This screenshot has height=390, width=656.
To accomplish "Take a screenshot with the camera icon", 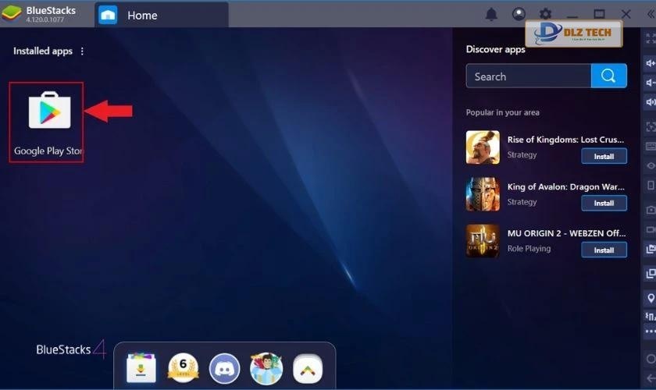I will [x=651, y=210].
